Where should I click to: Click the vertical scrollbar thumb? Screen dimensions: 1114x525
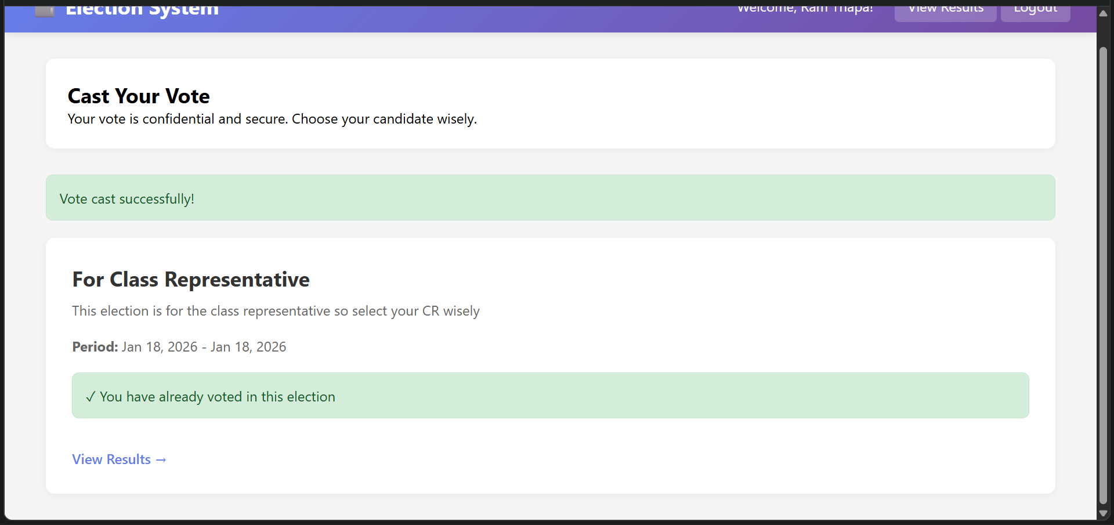[x=1103, y=273]
